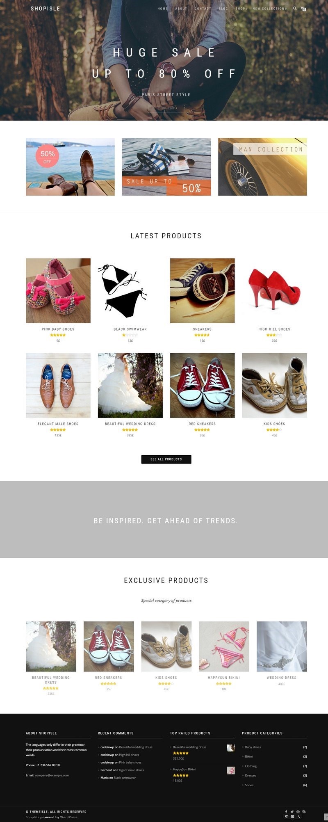Image resolution: width=328 pixels, height=822 pixels.
Task: Open the Skype footer icon
Action: tap(304, 811)
